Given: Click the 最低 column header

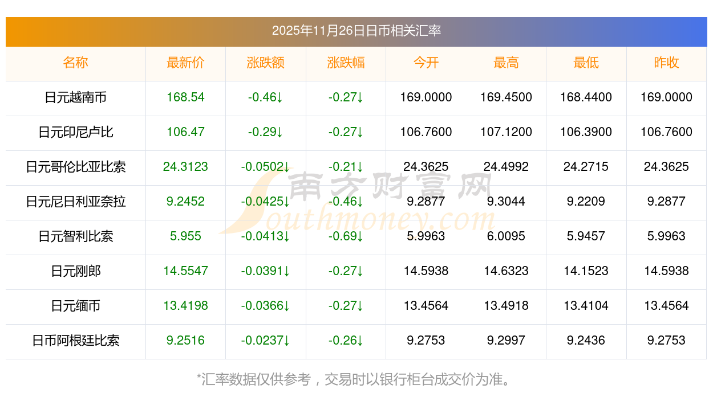Looking at the screenshot, I should (586, 63).
